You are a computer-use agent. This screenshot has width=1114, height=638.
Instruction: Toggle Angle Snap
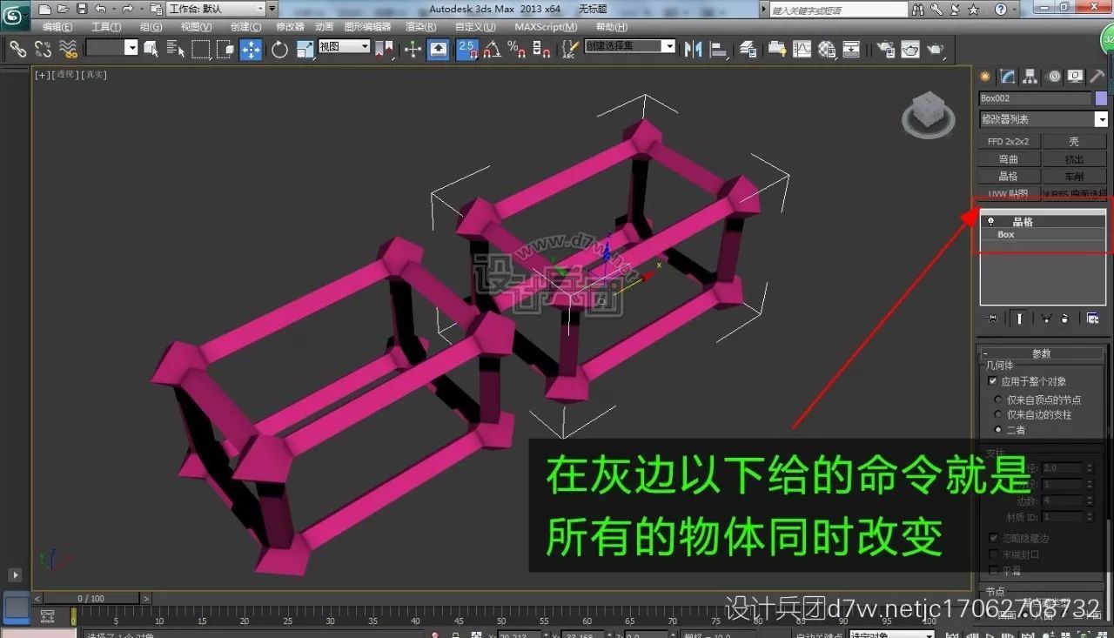pos(493,49)
